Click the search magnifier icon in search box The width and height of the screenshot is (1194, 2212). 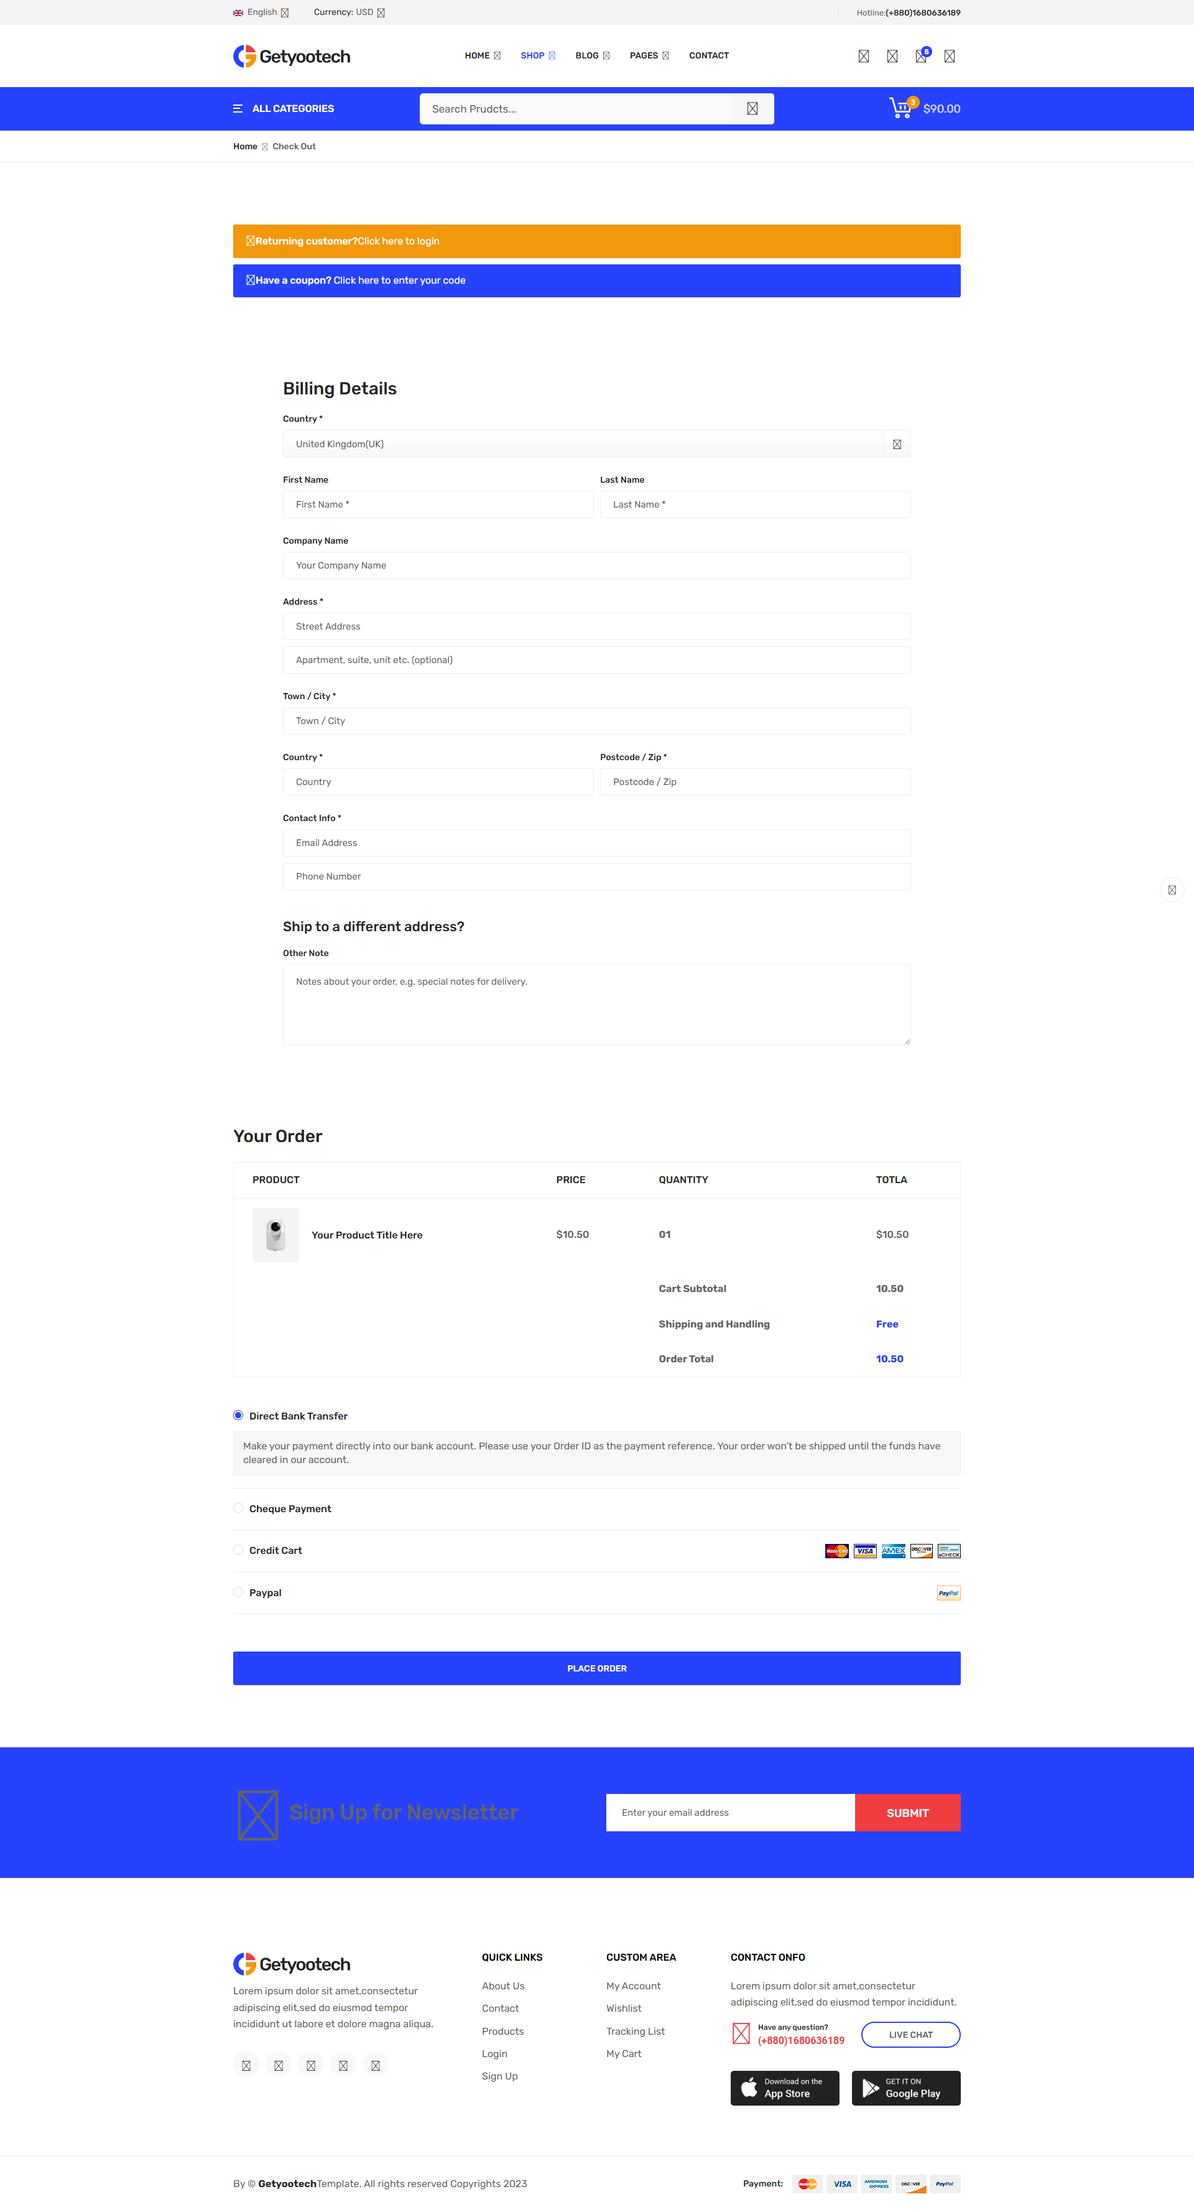click(x=752, y=109)
